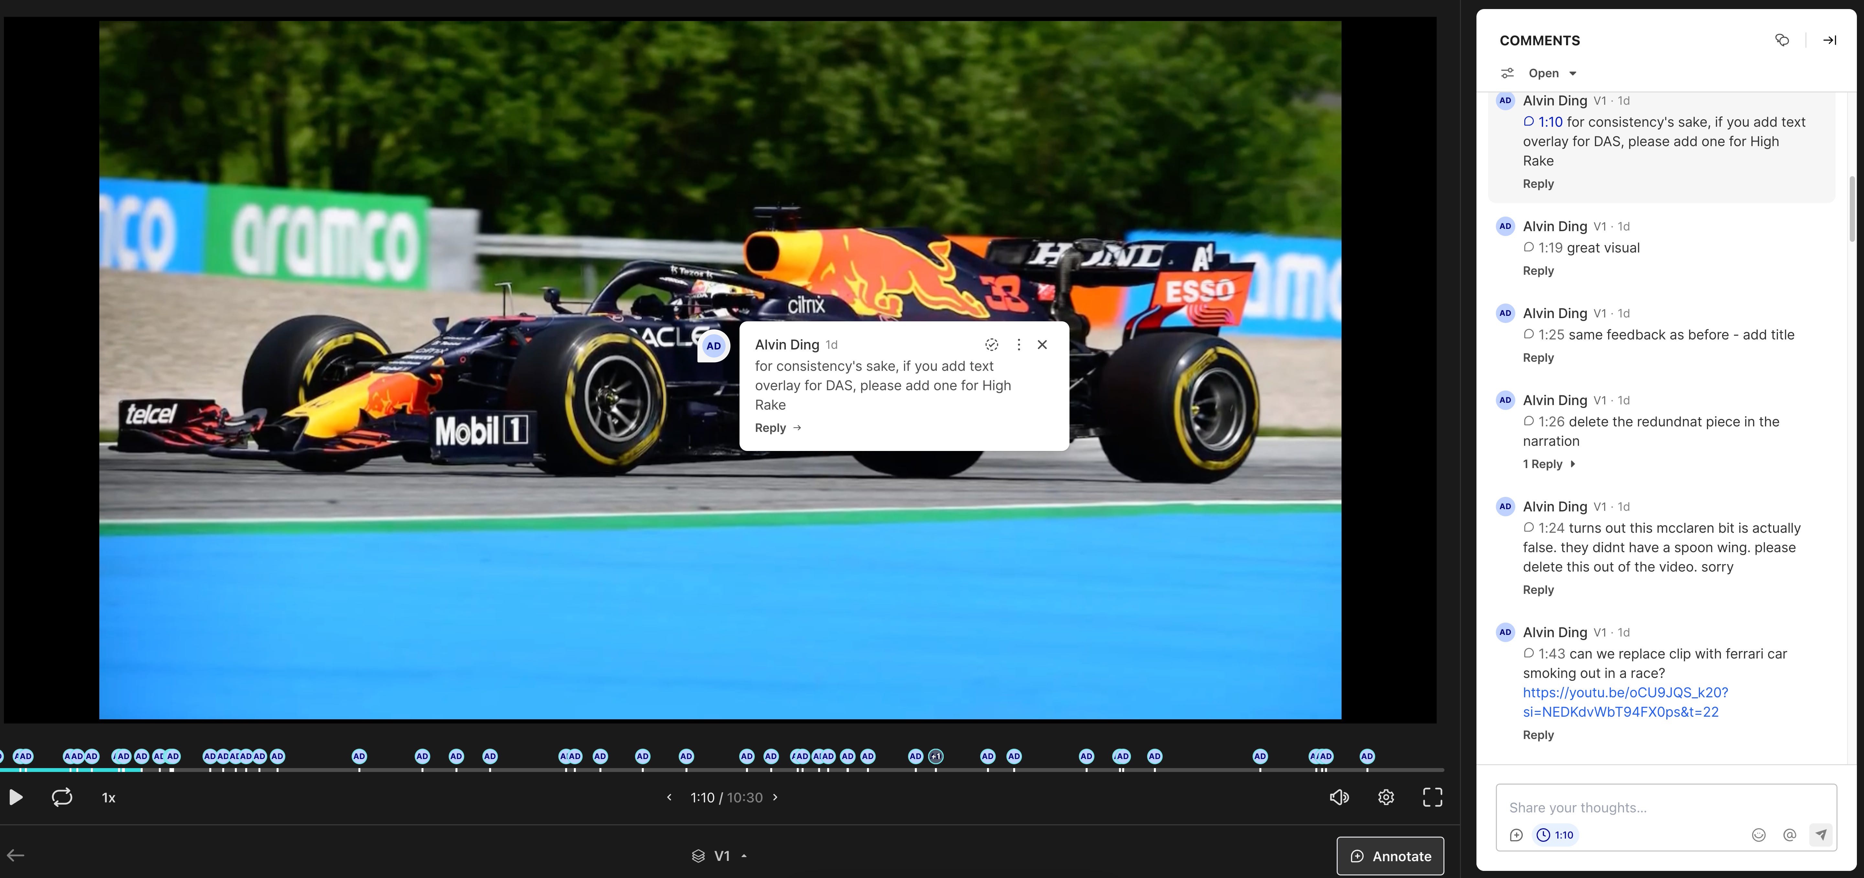1864x878 pixels.
Task: Toggle the 1:10 timestamp chip
Action: tap(1555, 835)
